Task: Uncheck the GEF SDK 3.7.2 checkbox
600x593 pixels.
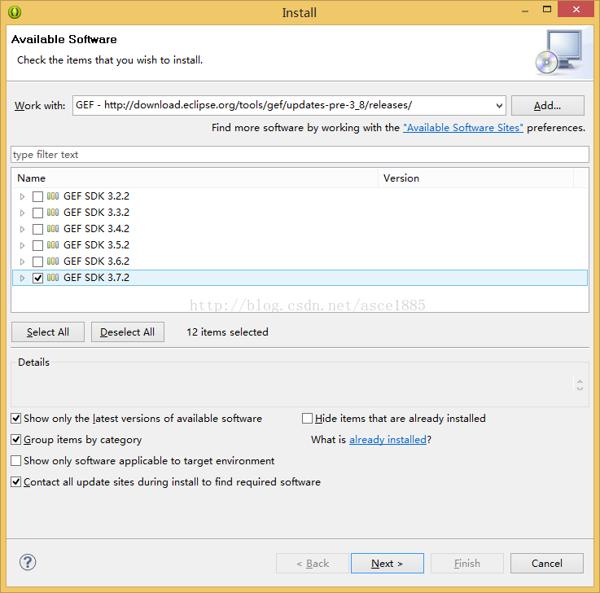Action: pyautogui.click(x=37, y=278)
